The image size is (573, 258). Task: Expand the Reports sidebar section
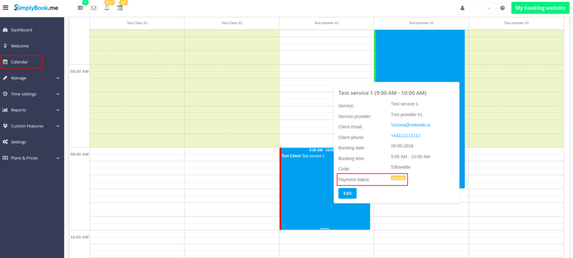point(32,110)
